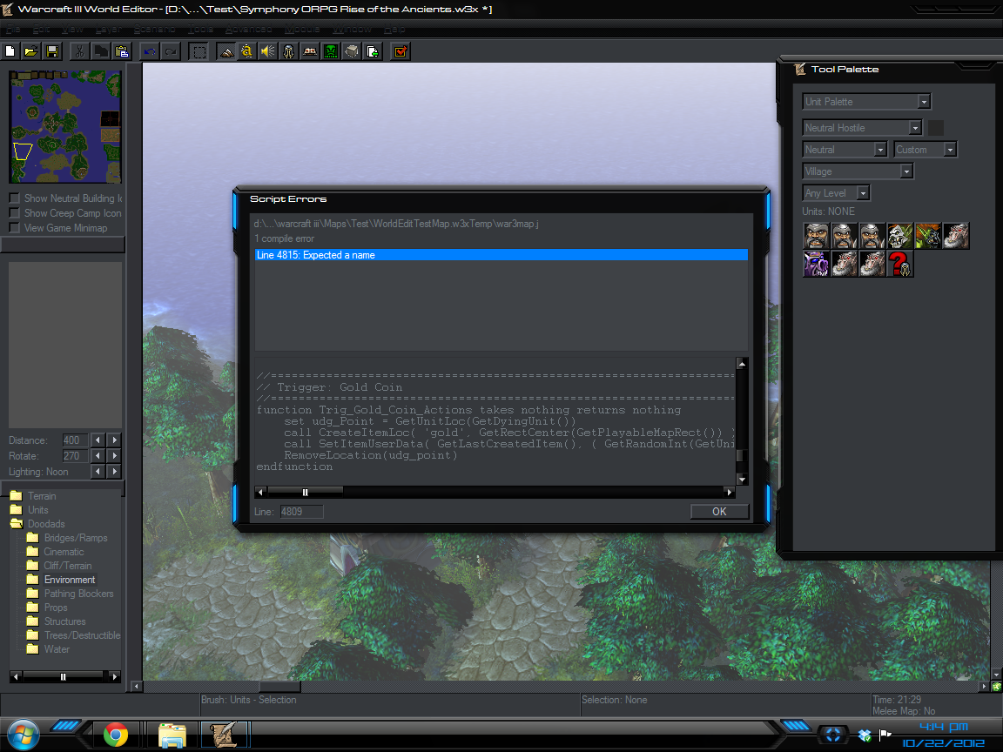Open the Sound Editor speaker icon
Image resolution: width=1003 pixels, height=752 pixels.
(x=268, y=51)
